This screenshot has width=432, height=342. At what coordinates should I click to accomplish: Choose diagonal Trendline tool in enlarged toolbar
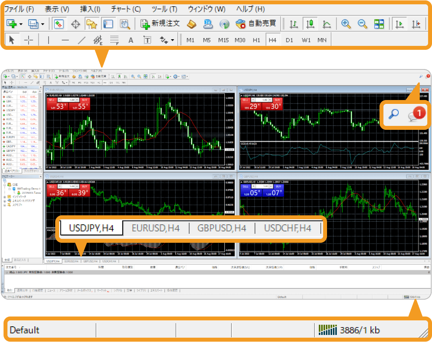81,40
